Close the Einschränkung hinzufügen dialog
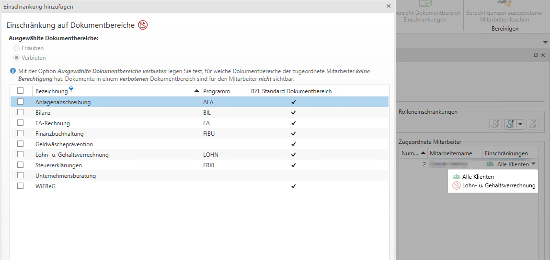This screenshot has height=260, width=550. point(388,6)
